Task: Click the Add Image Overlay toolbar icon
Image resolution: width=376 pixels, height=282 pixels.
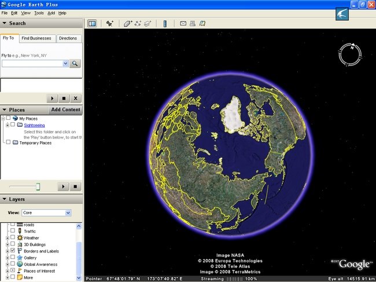Action: point(148,24)
